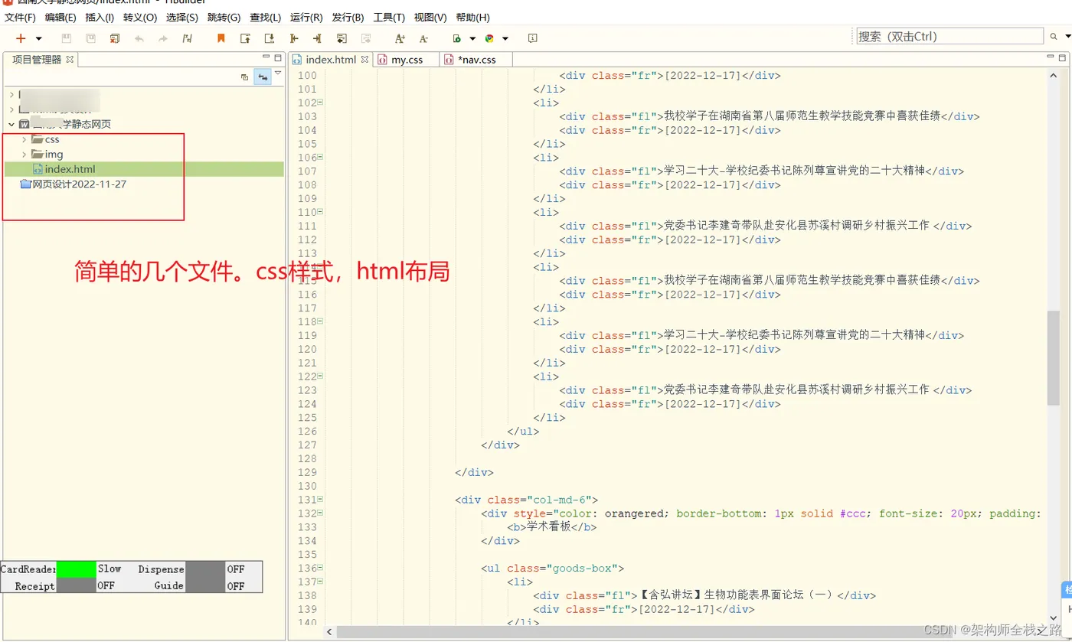Click the magnifier search icon
Image resolution: width=1072 pixels, height=642 pixels.
pyautogui.click(x=1054, y=37)
